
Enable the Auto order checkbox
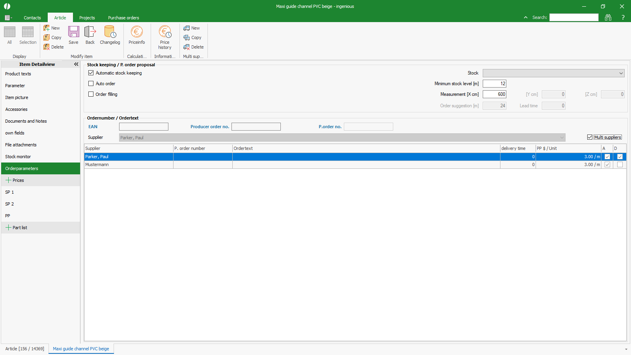pyautogui.click(x=91, y=84)
